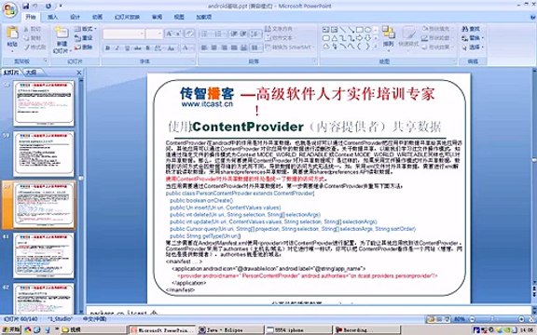Open the font size combo box

[154, 33]
